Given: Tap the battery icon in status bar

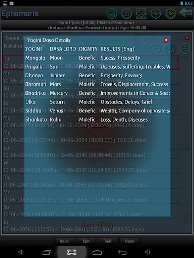Looking at the screenshot, I should pyautogui.click(x=182, y=3).
